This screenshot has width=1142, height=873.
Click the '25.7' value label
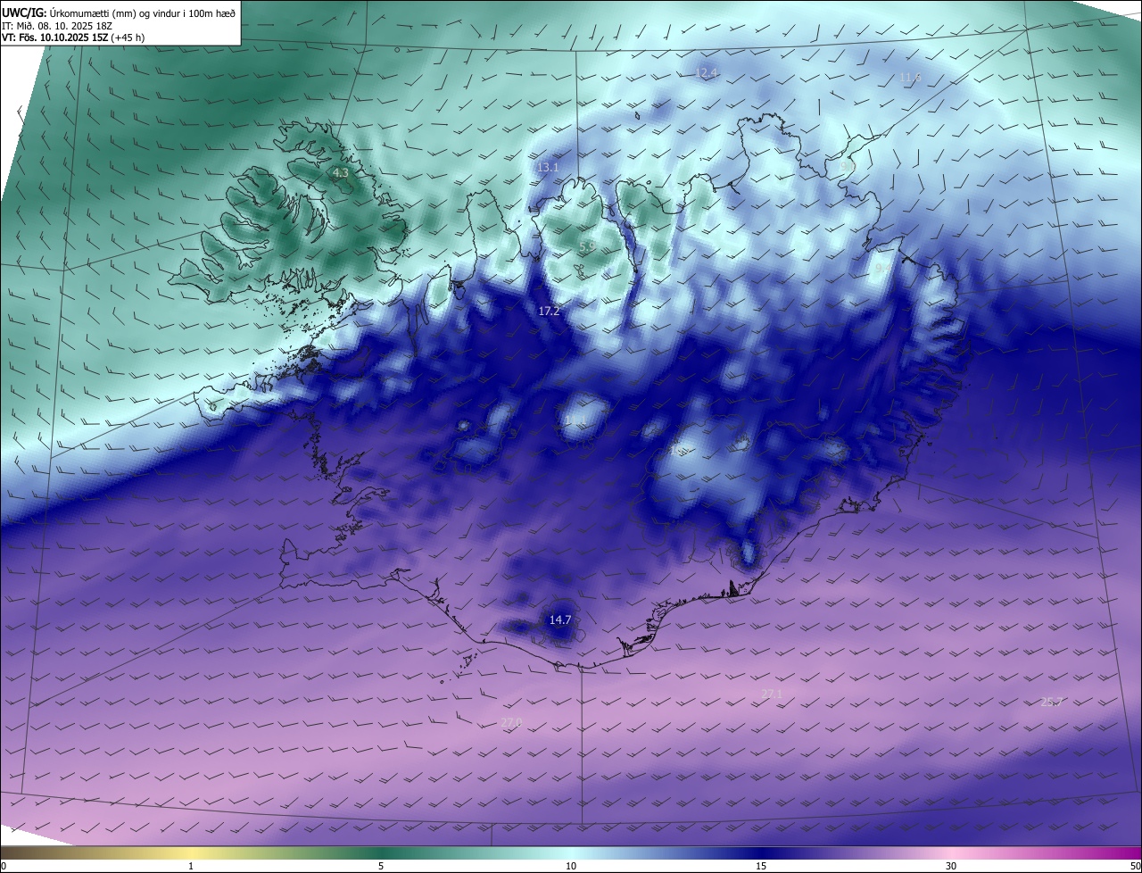tap(1052, 702)
